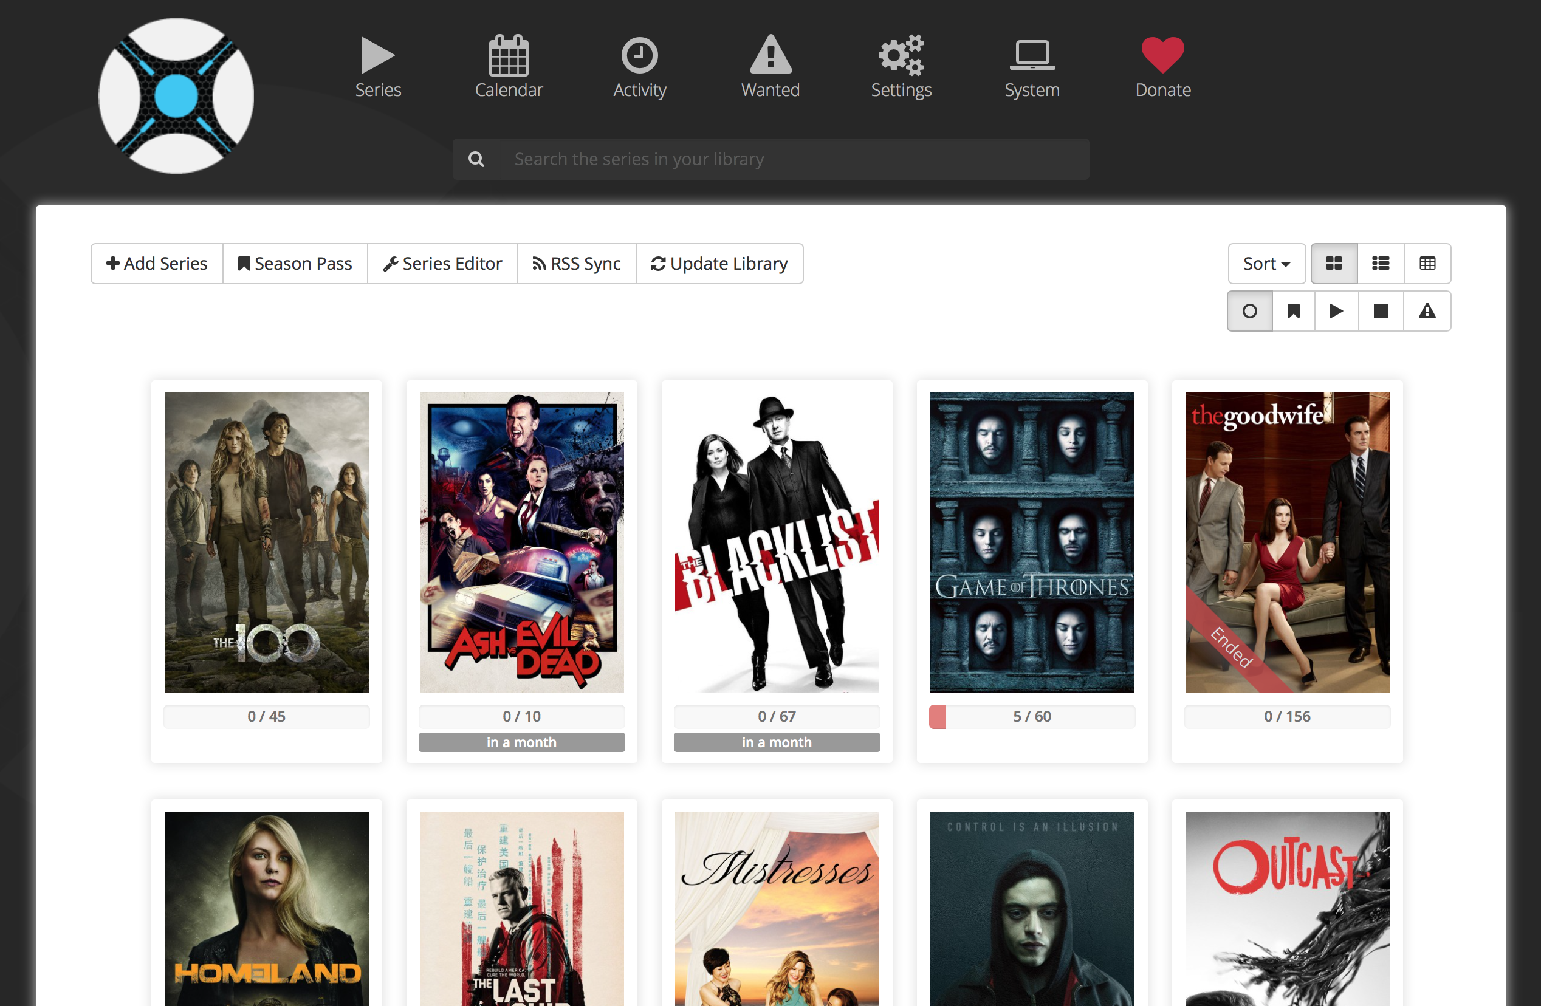The image size is (1541, 1006).
Task: Switch to overview list view
Action: point(1381,264)
